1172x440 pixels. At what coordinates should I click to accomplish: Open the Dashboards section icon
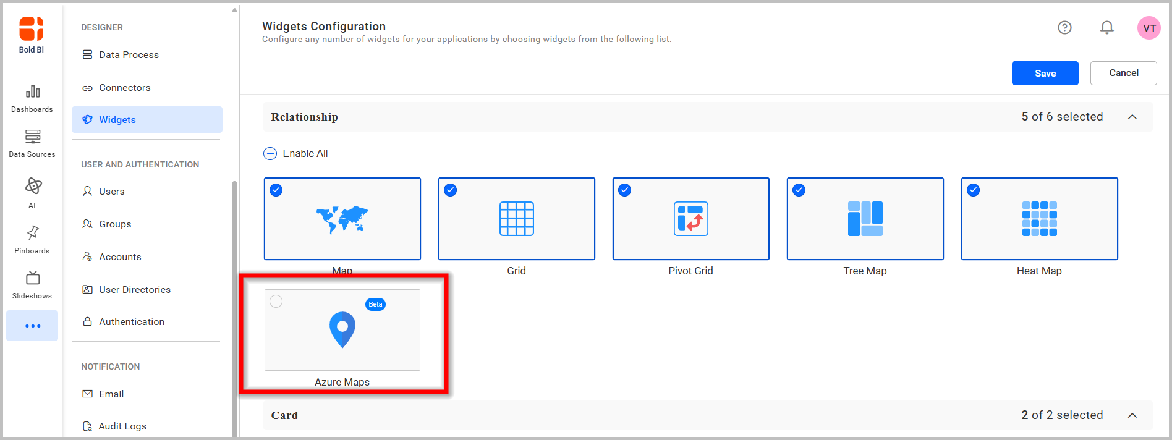[33, 92]
